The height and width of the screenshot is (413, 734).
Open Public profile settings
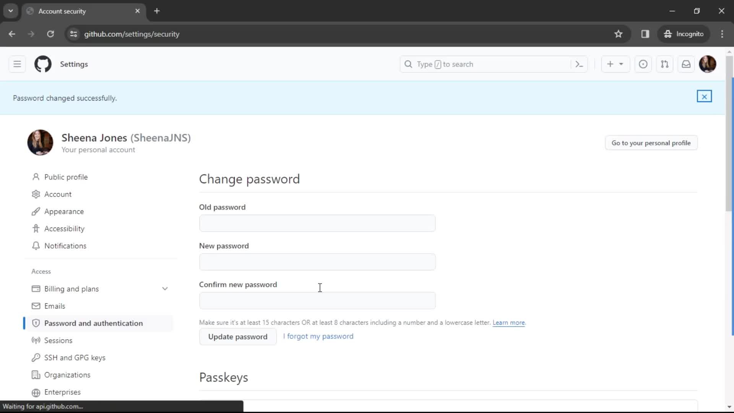pos(66,177)
